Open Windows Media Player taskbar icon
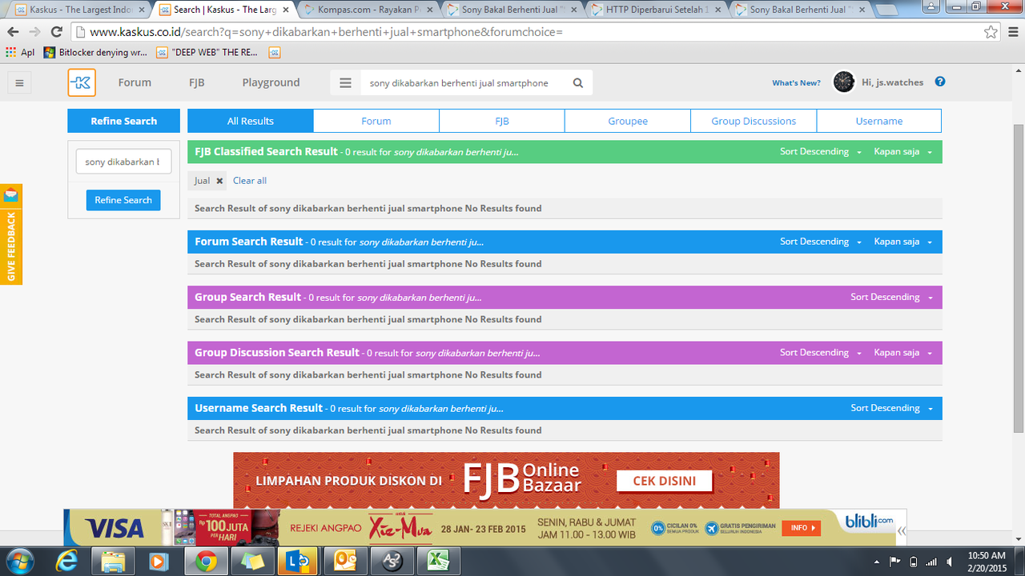 [x=159, y=561]
